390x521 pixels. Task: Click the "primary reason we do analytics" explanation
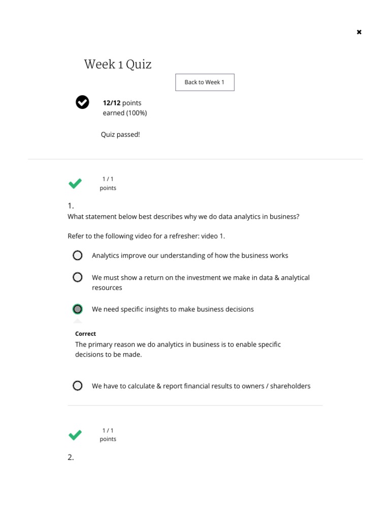pos(178,350)
